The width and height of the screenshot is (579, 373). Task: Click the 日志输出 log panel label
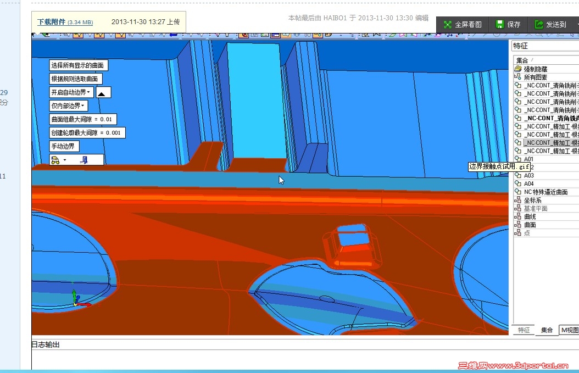pos(46,344)
